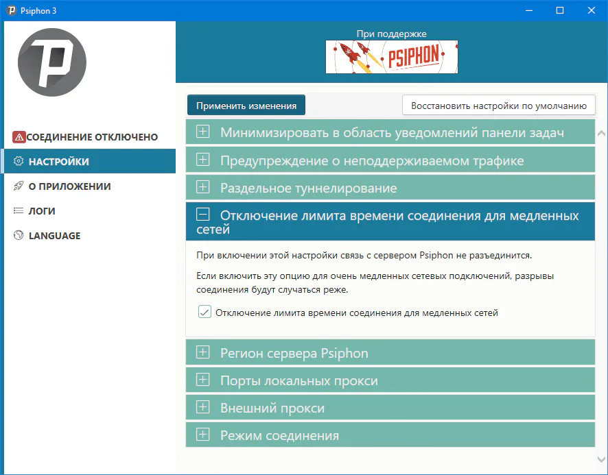Switch to the ЛОГИ tab
The image size is (608, 475).
tap(90, 210)
